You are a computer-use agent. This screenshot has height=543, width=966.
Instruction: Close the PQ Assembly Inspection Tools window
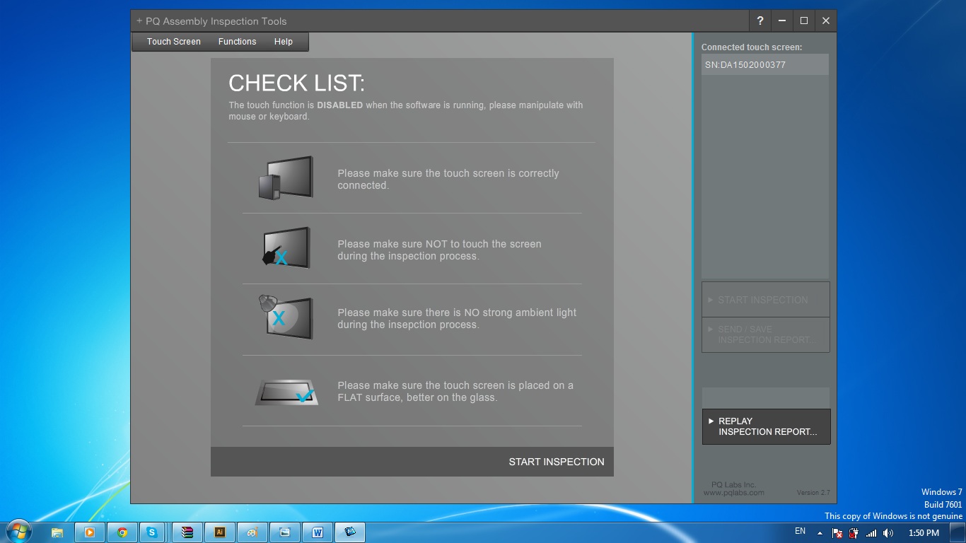point(826,21)
